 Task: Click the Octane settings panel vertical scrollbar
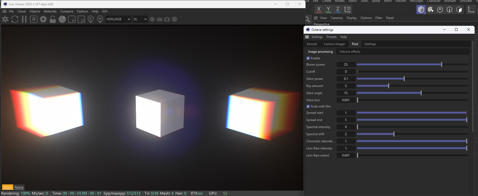[x=473, y=86]
